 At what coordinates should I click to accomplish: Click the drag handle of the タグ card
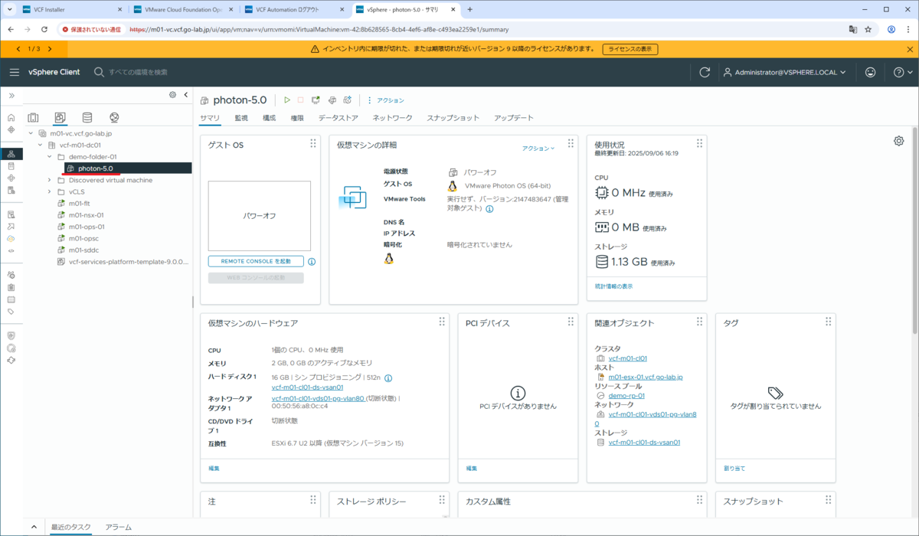828,322
